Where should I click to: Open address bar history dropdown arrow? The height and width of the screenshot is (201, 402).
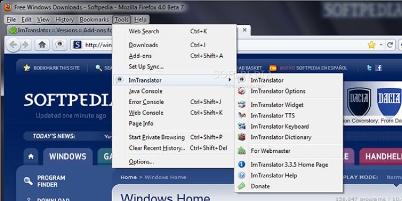[381, 45]
